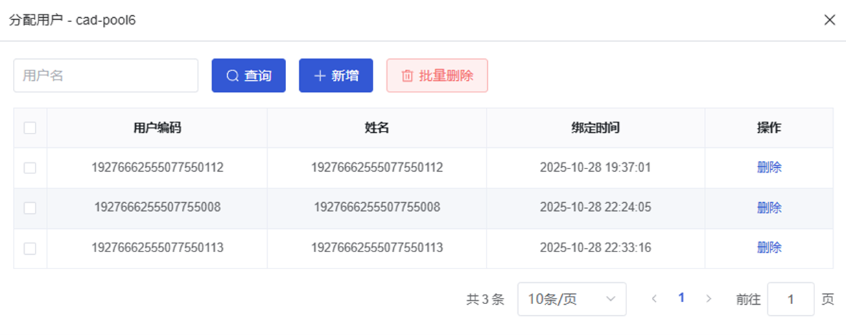Open the 10条/页 page size dropdown
Viewport: 846px width, 335px height.
572,299
